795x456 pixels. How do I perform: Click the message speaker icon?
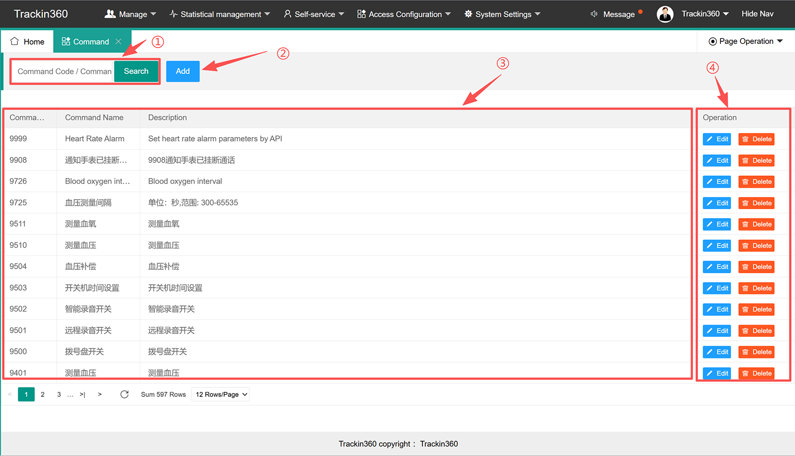[594, 14]
